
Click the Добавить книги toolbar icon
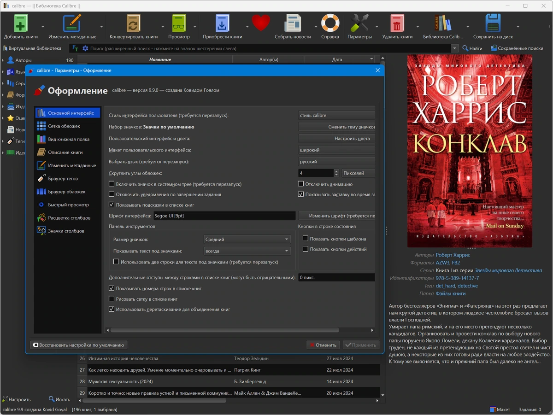click(21, 23)
